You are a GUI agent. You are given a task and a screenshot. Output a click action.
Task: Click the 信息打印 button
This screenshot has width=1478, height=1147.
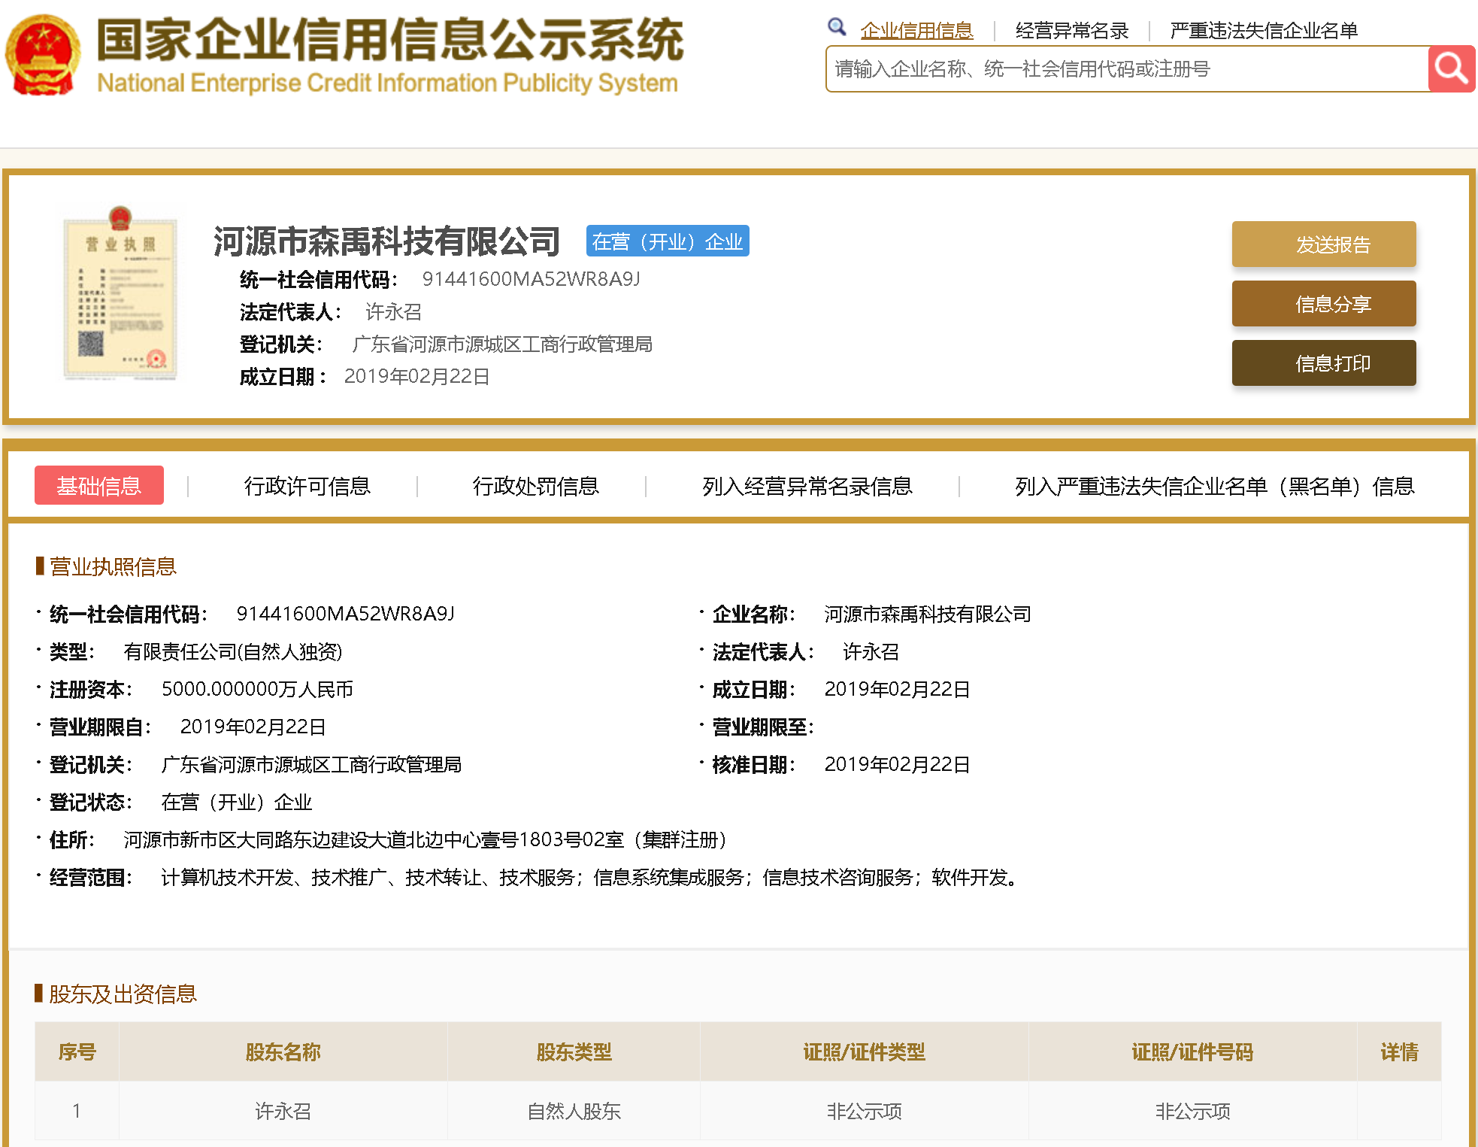point(1323,363)
